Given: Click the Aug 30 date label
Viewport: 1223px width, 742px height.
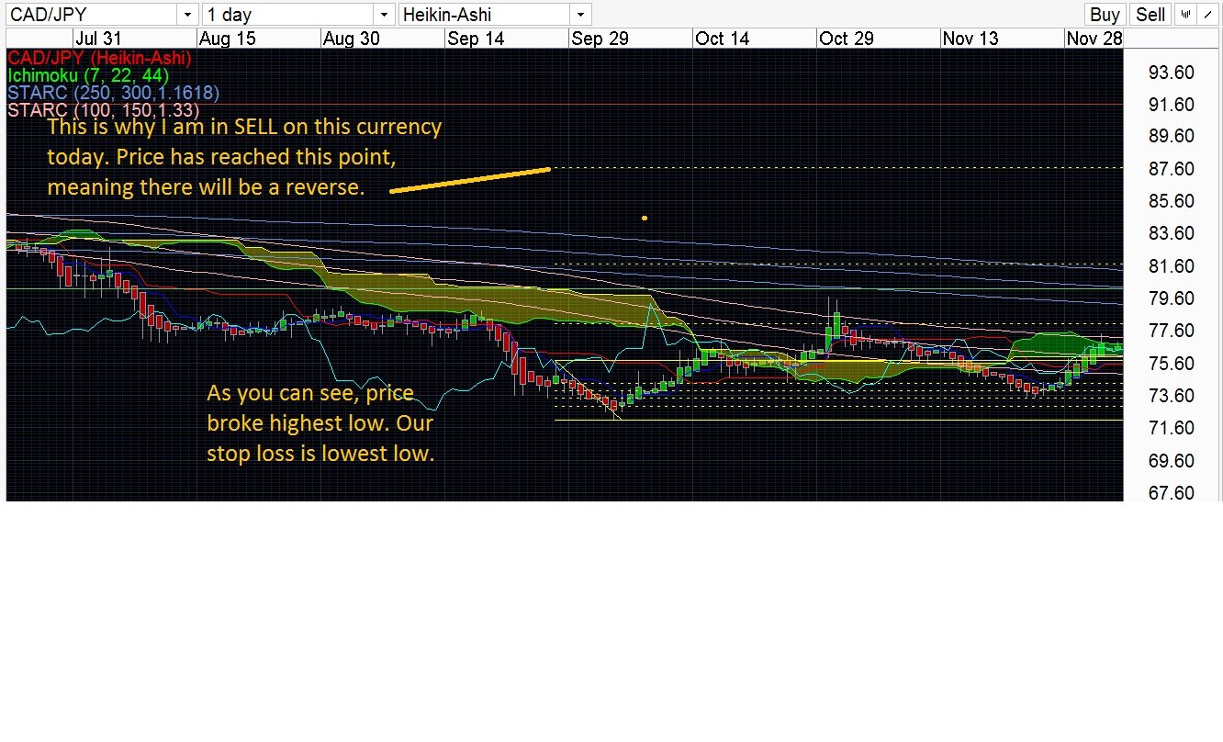Looking at the screenshot, I should 352,39.
